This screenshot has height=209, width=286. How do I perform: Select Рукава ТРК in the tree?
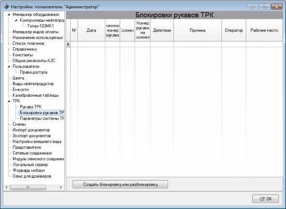[31, 107]
